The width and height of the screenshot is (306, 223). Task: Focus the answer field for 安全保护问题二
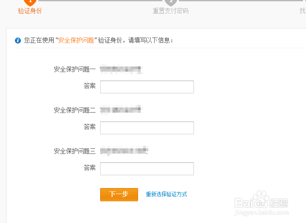point(147,127)
